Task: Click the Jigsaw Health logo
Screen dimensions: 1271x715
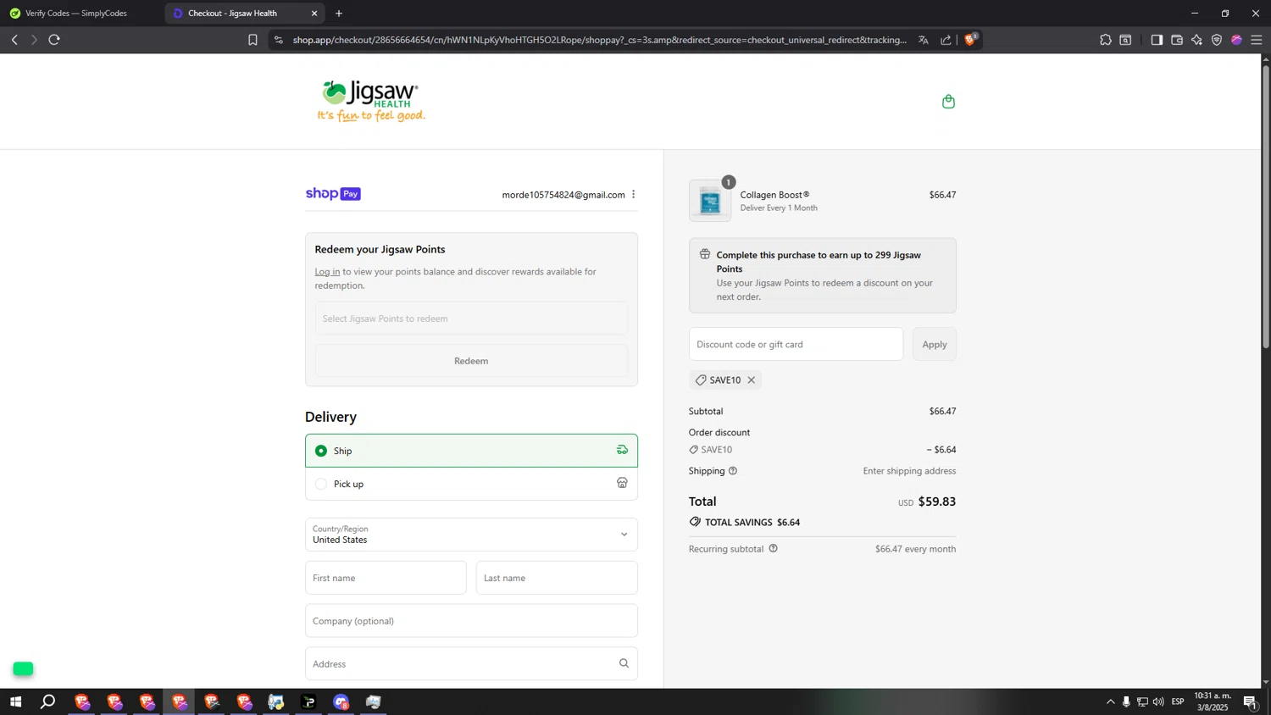Action: click(x=371, y=102)
